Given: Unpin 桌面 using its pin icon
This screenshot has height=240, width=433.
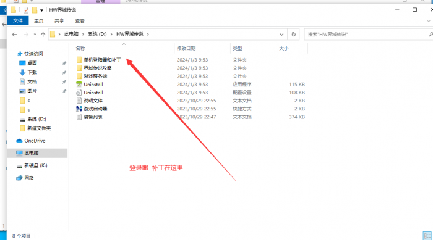Looking at the screenshot, I should point(64,64).
